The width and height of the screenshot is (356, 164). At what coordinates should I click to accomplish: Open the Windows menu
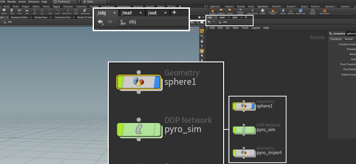[x=34, y=2]
